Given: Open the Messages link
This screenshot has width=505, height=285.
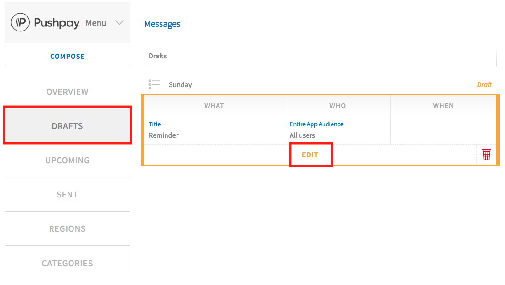Looking at the screenshot, I should [162, 23].
